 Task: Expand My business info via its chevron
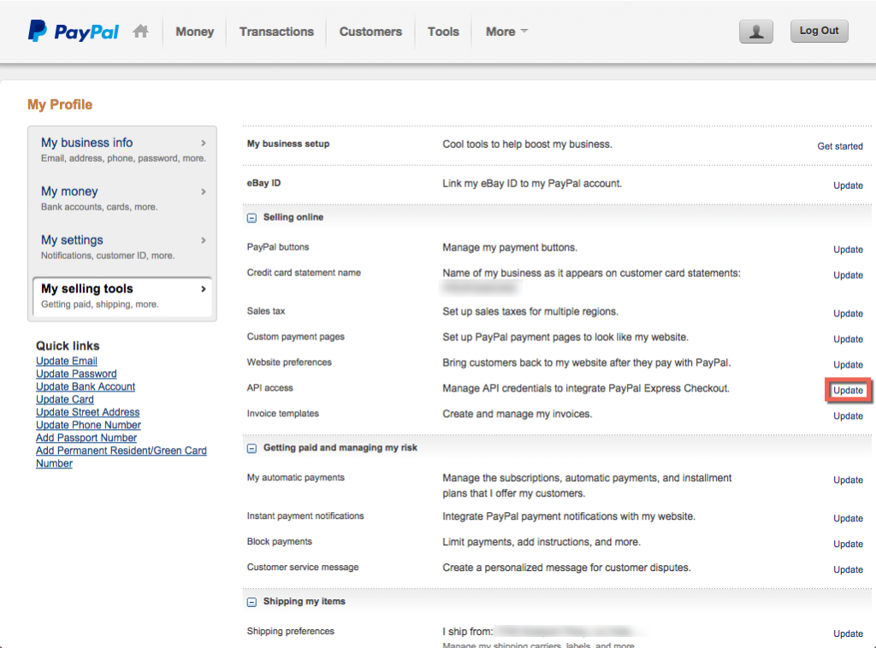click(204, 144)
